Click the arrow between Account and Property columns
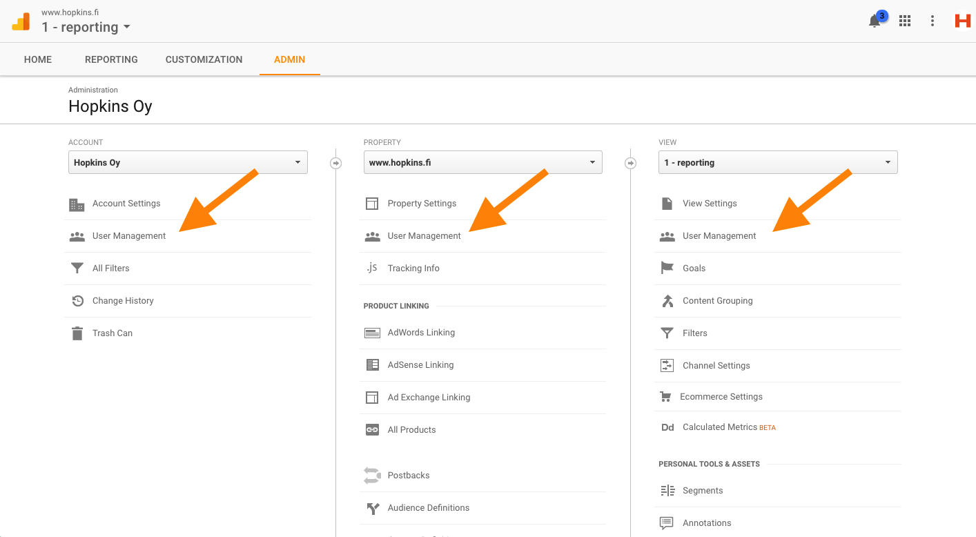Viewport: 976px width, 537px height. [x=336, y=164]
